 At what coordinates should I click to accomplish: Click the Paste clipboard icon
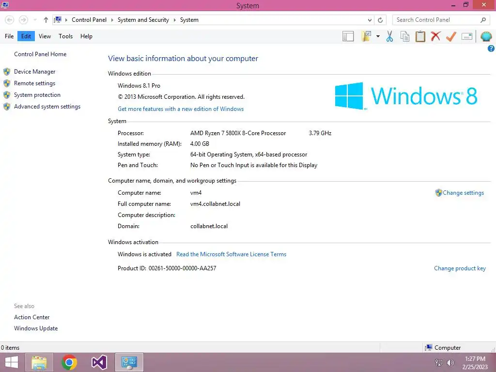420,36
